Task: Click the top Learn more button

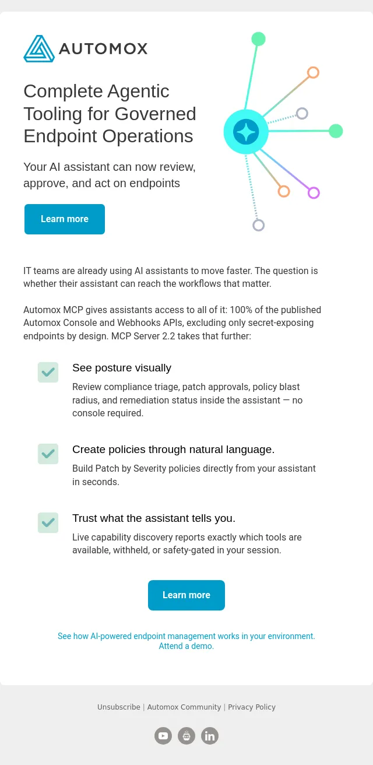Action: [x=65, y=219]
